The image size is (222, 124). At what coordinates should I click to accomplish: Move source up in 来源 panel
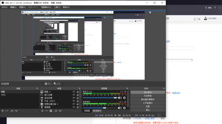(56, 111)
